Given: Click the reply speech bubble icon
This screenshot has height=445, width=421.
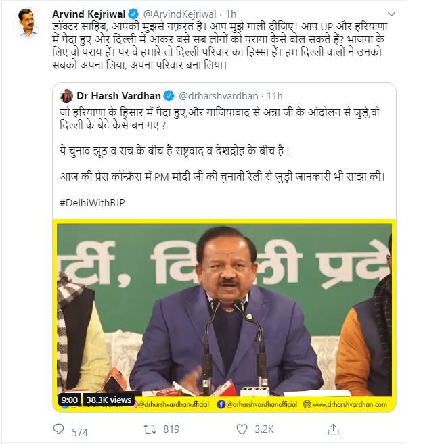Looking at the screenshot, I should click(58, 429).
